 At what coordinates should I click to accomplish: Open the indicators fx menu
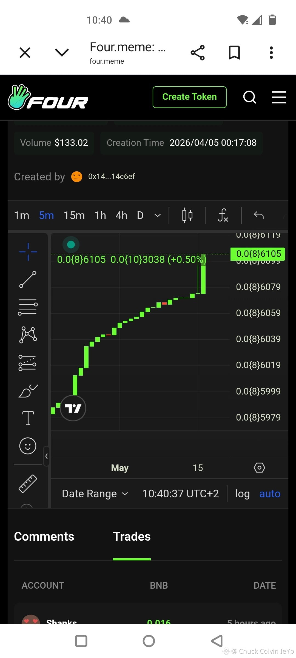(223, 215)
